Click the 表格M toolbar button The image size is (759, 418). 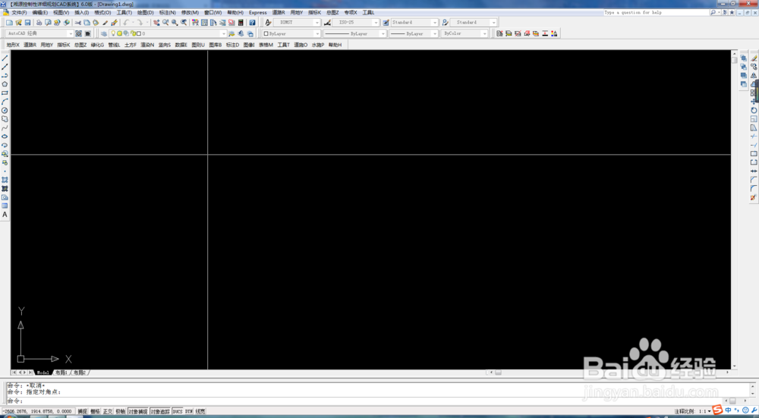(266, 45)
